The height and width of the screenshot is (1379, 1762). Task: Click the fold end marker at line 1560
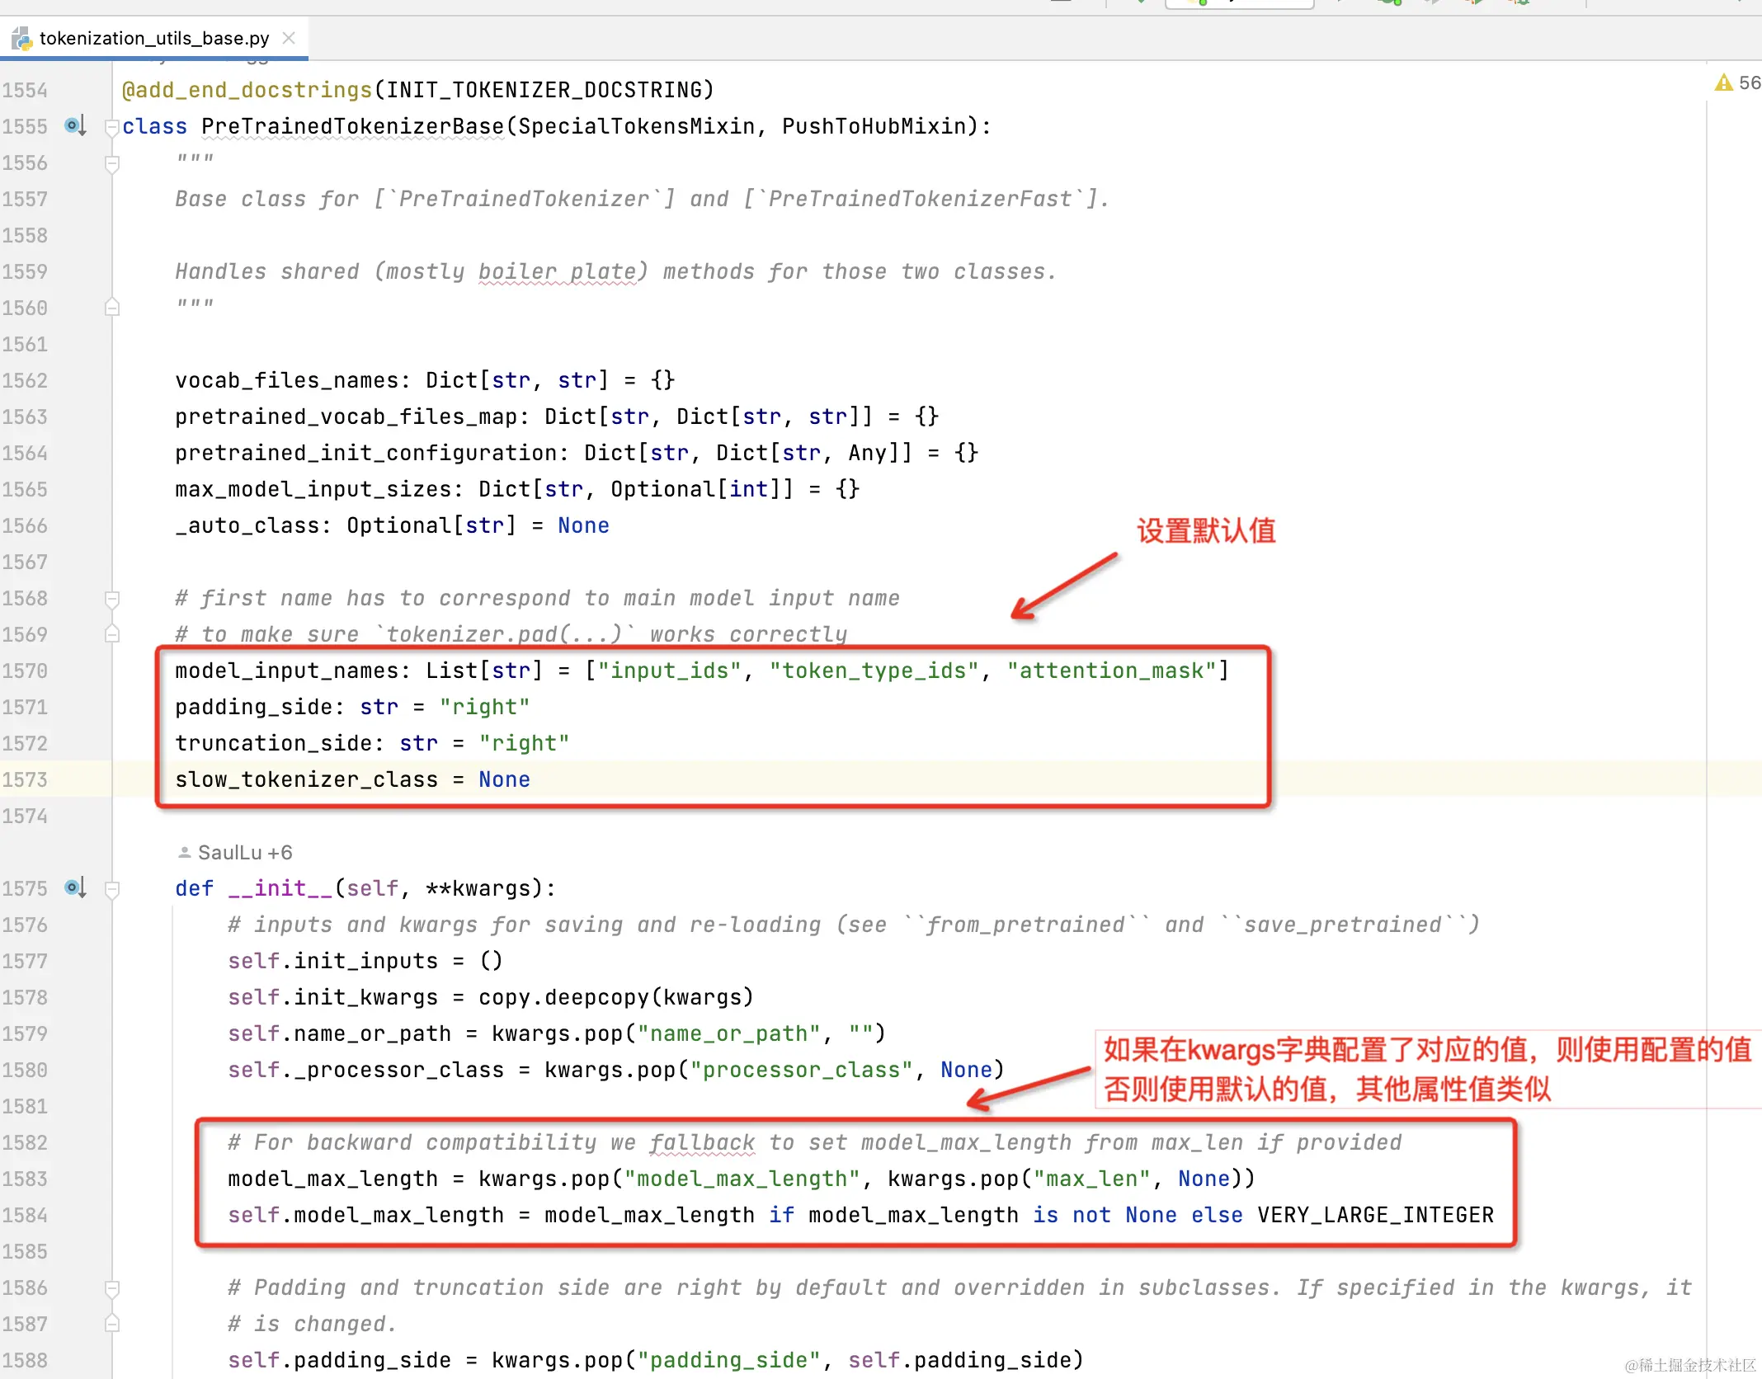click(112, 308)
